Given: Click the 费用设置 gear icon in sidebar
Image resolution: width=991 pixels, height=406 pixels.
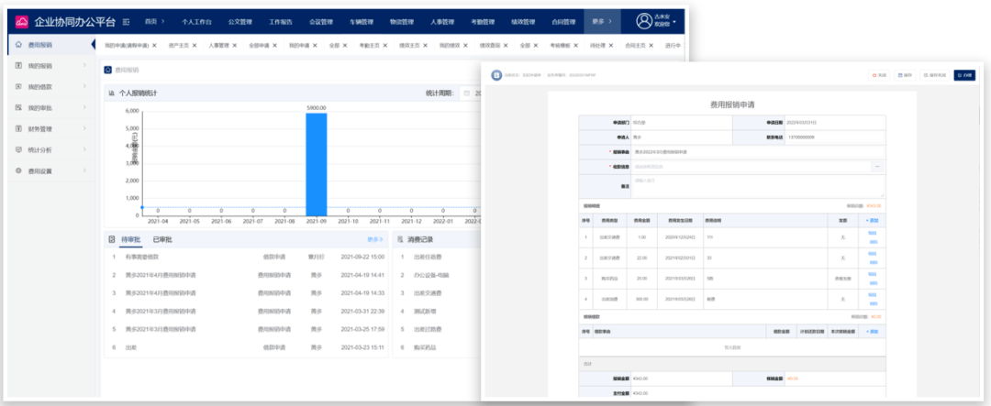Looking at the screenshot, I should (x=19, y=170).
